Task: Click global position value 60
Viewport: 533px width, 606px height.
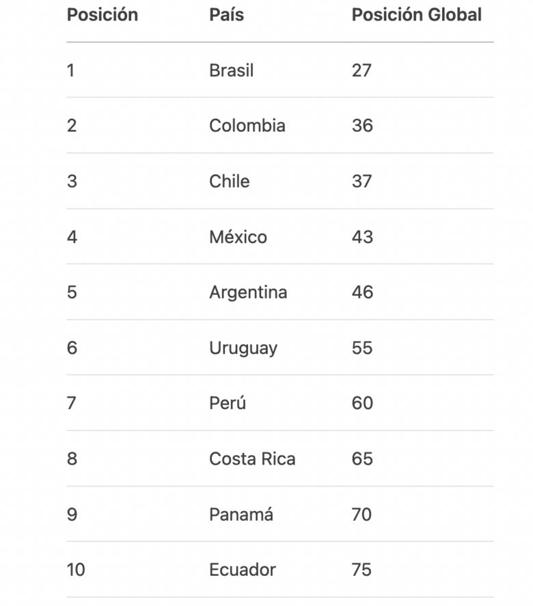Action: [x=363, y=403]
